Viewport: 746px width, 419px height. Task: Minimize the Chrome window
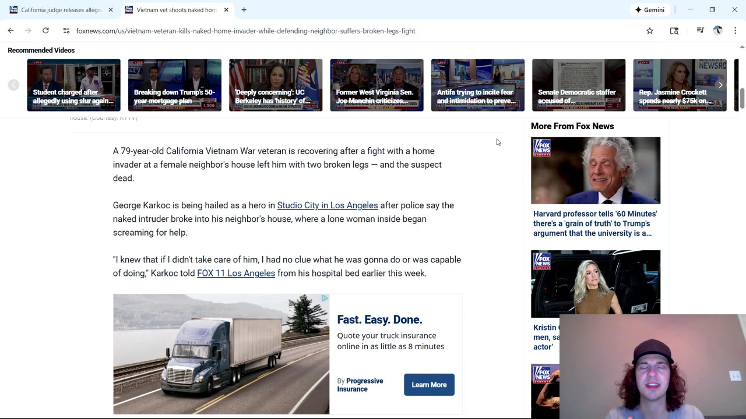coord(691,10)
